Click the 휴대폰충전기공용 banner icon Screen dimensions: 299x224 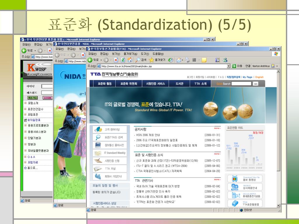click(236, 195)
